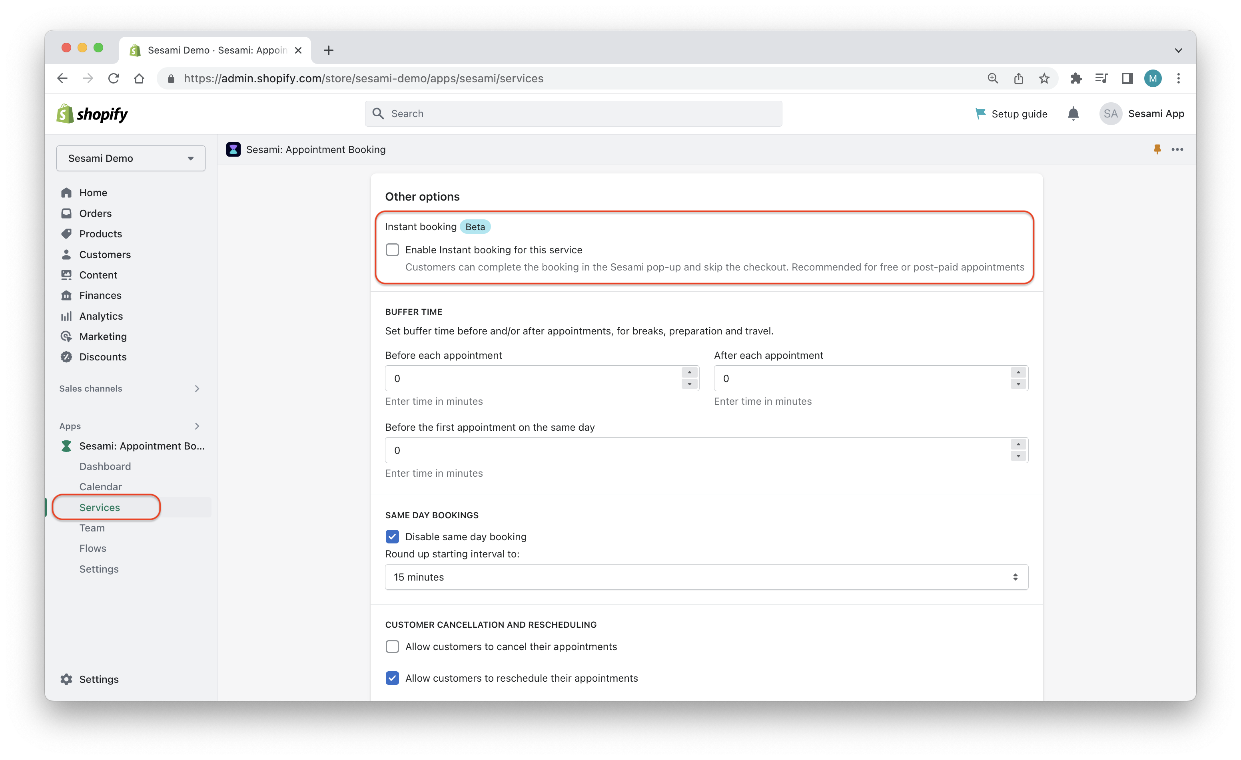The width and height of the screenshot is (1241, 760).
Task: Open Sesami: Appointment Booking app link
Action: pyautogui.click(x=142, y=446)
